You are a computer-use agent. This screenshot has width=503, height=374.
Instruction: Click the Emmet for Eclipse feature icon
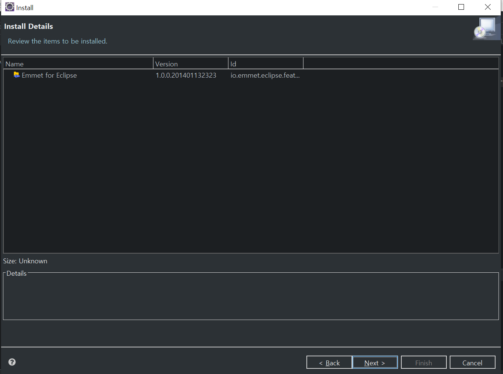tap(17, 75)
